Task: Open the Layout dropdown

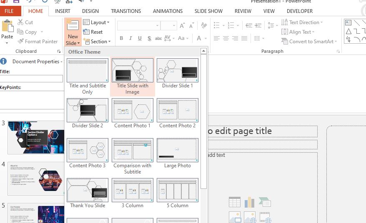Action: [96, 22]
